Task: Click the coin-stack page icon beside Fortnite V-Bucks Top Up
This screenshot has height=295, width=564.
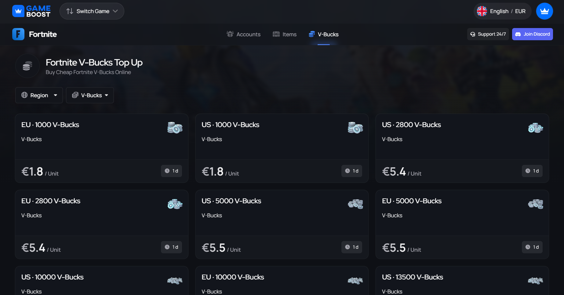Action: [x=27, y=66]
